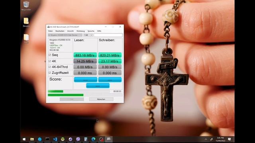
Task: Click the Abbrechen button to cancel
Action: [101, 99]
